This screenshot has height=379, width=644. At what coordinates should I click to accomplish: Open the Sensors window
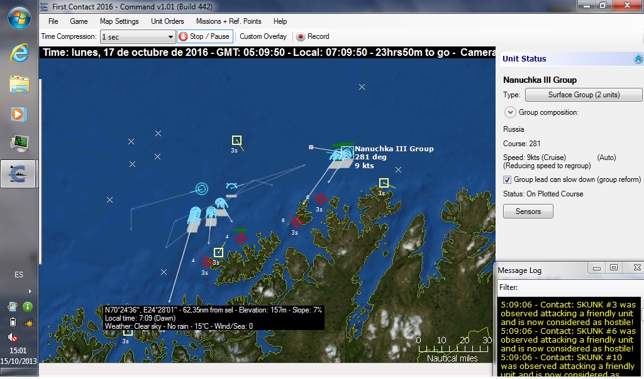[x=528, y=211]
